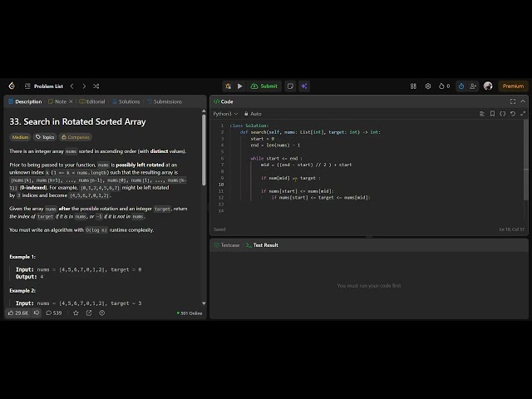
Task: Click the "Saved" status in the editor
Action: coord(219,229)
